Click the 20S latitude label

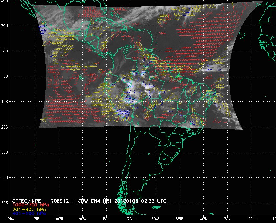[x=4, y=127]
